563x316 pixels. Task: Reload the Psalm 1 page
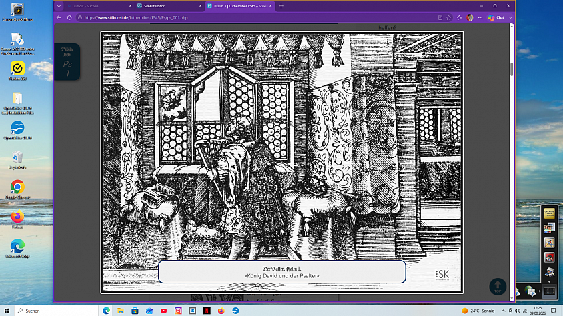(69, 17)
